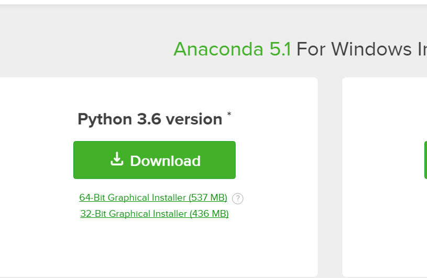Click the word Download on the green button
The width and height of the screenshot is (427, 278).
(x=166, y=161)
